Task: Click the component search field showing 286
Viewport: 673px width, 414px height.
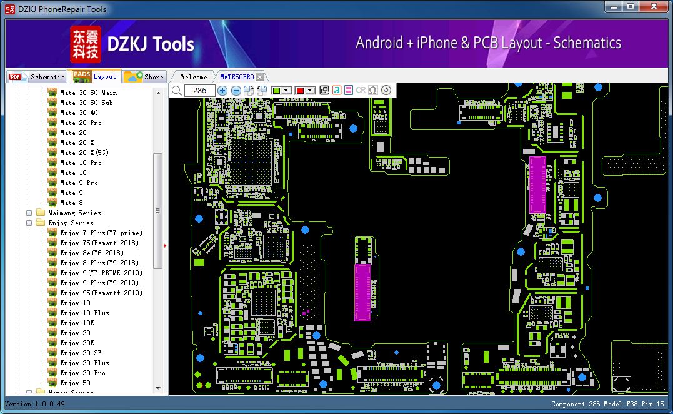Action: coord(199,90)
